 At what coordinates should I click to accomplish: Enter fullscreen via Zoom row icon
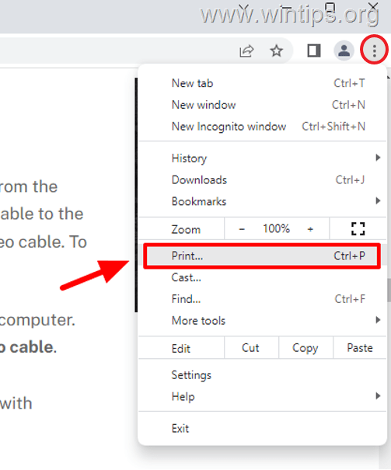point(358,228)
